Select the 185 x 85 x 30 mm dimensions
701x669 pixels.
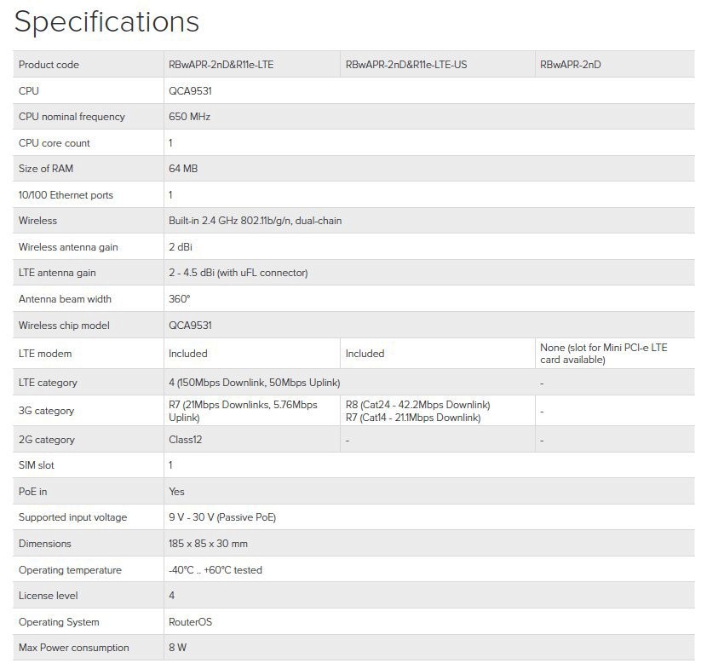[x=208, y=544]
